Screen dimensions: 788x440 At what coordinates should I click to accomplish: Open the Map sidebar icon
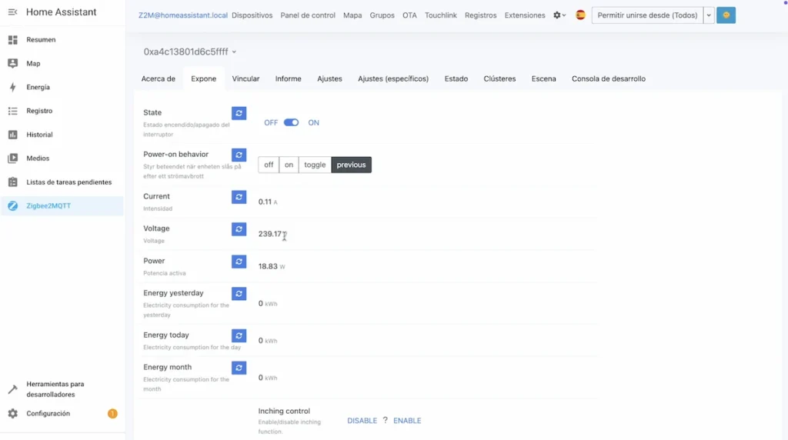point(12,63)
